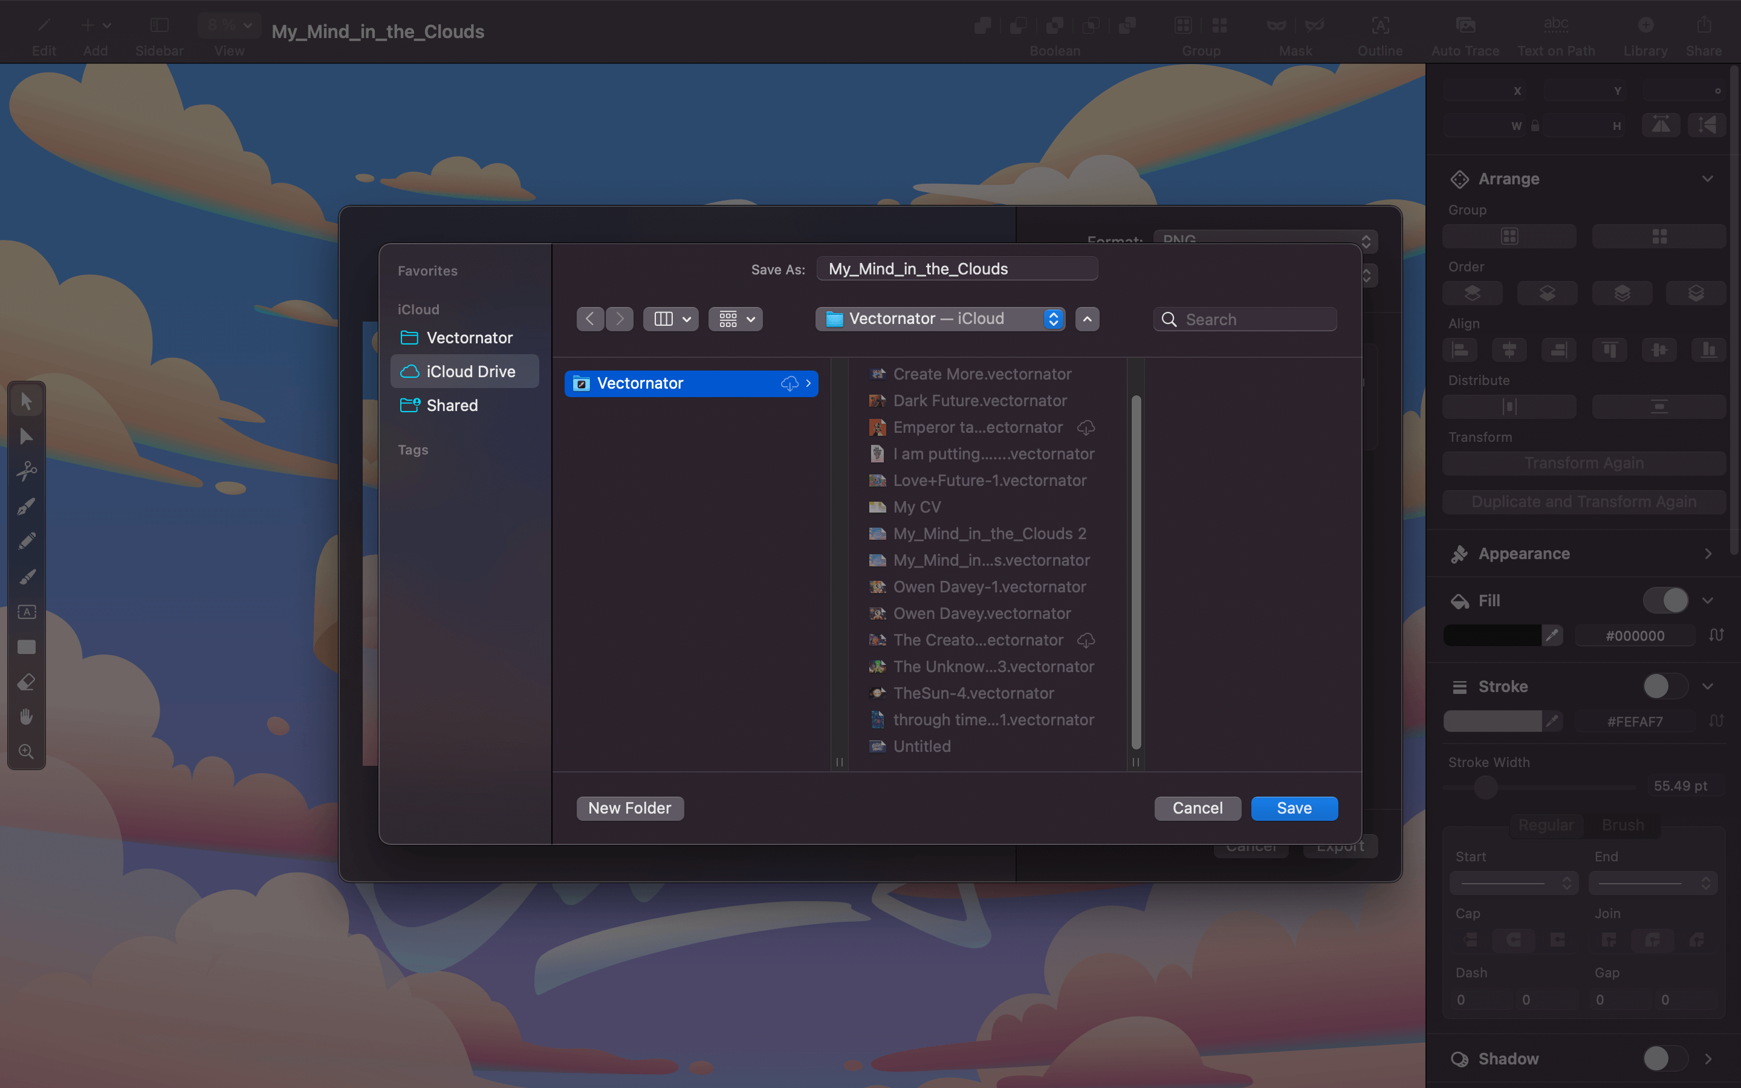1741x1088 pixels.
Task: Select Vectornator in iCloud sidebar
Action: [x=464, y=337]
